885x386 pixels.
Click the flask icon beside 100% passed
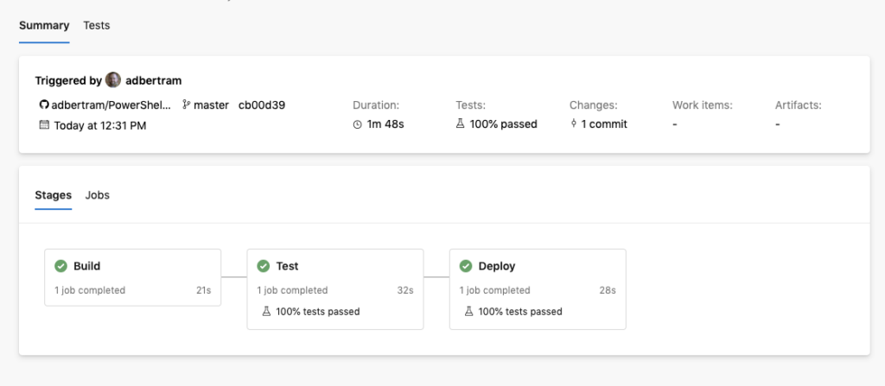click(x=461, y=124)
